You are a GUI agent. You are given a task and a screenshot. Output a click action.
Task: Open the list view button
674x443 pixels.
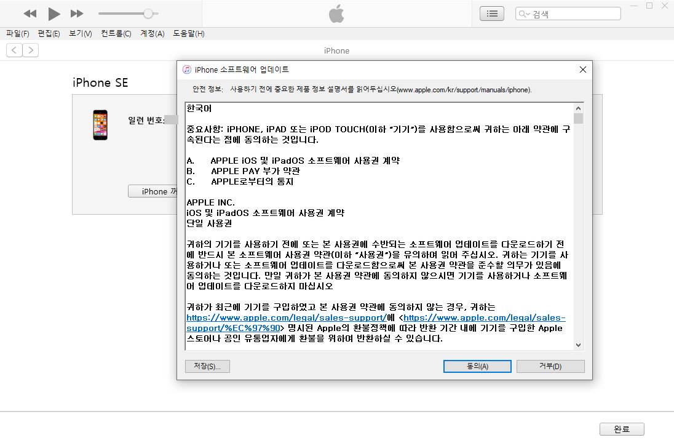492,14
